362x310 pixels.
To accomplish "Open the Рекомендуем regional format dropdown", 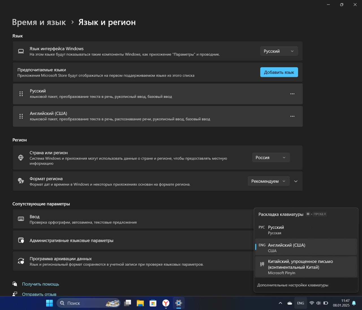I will coord(268,181).
